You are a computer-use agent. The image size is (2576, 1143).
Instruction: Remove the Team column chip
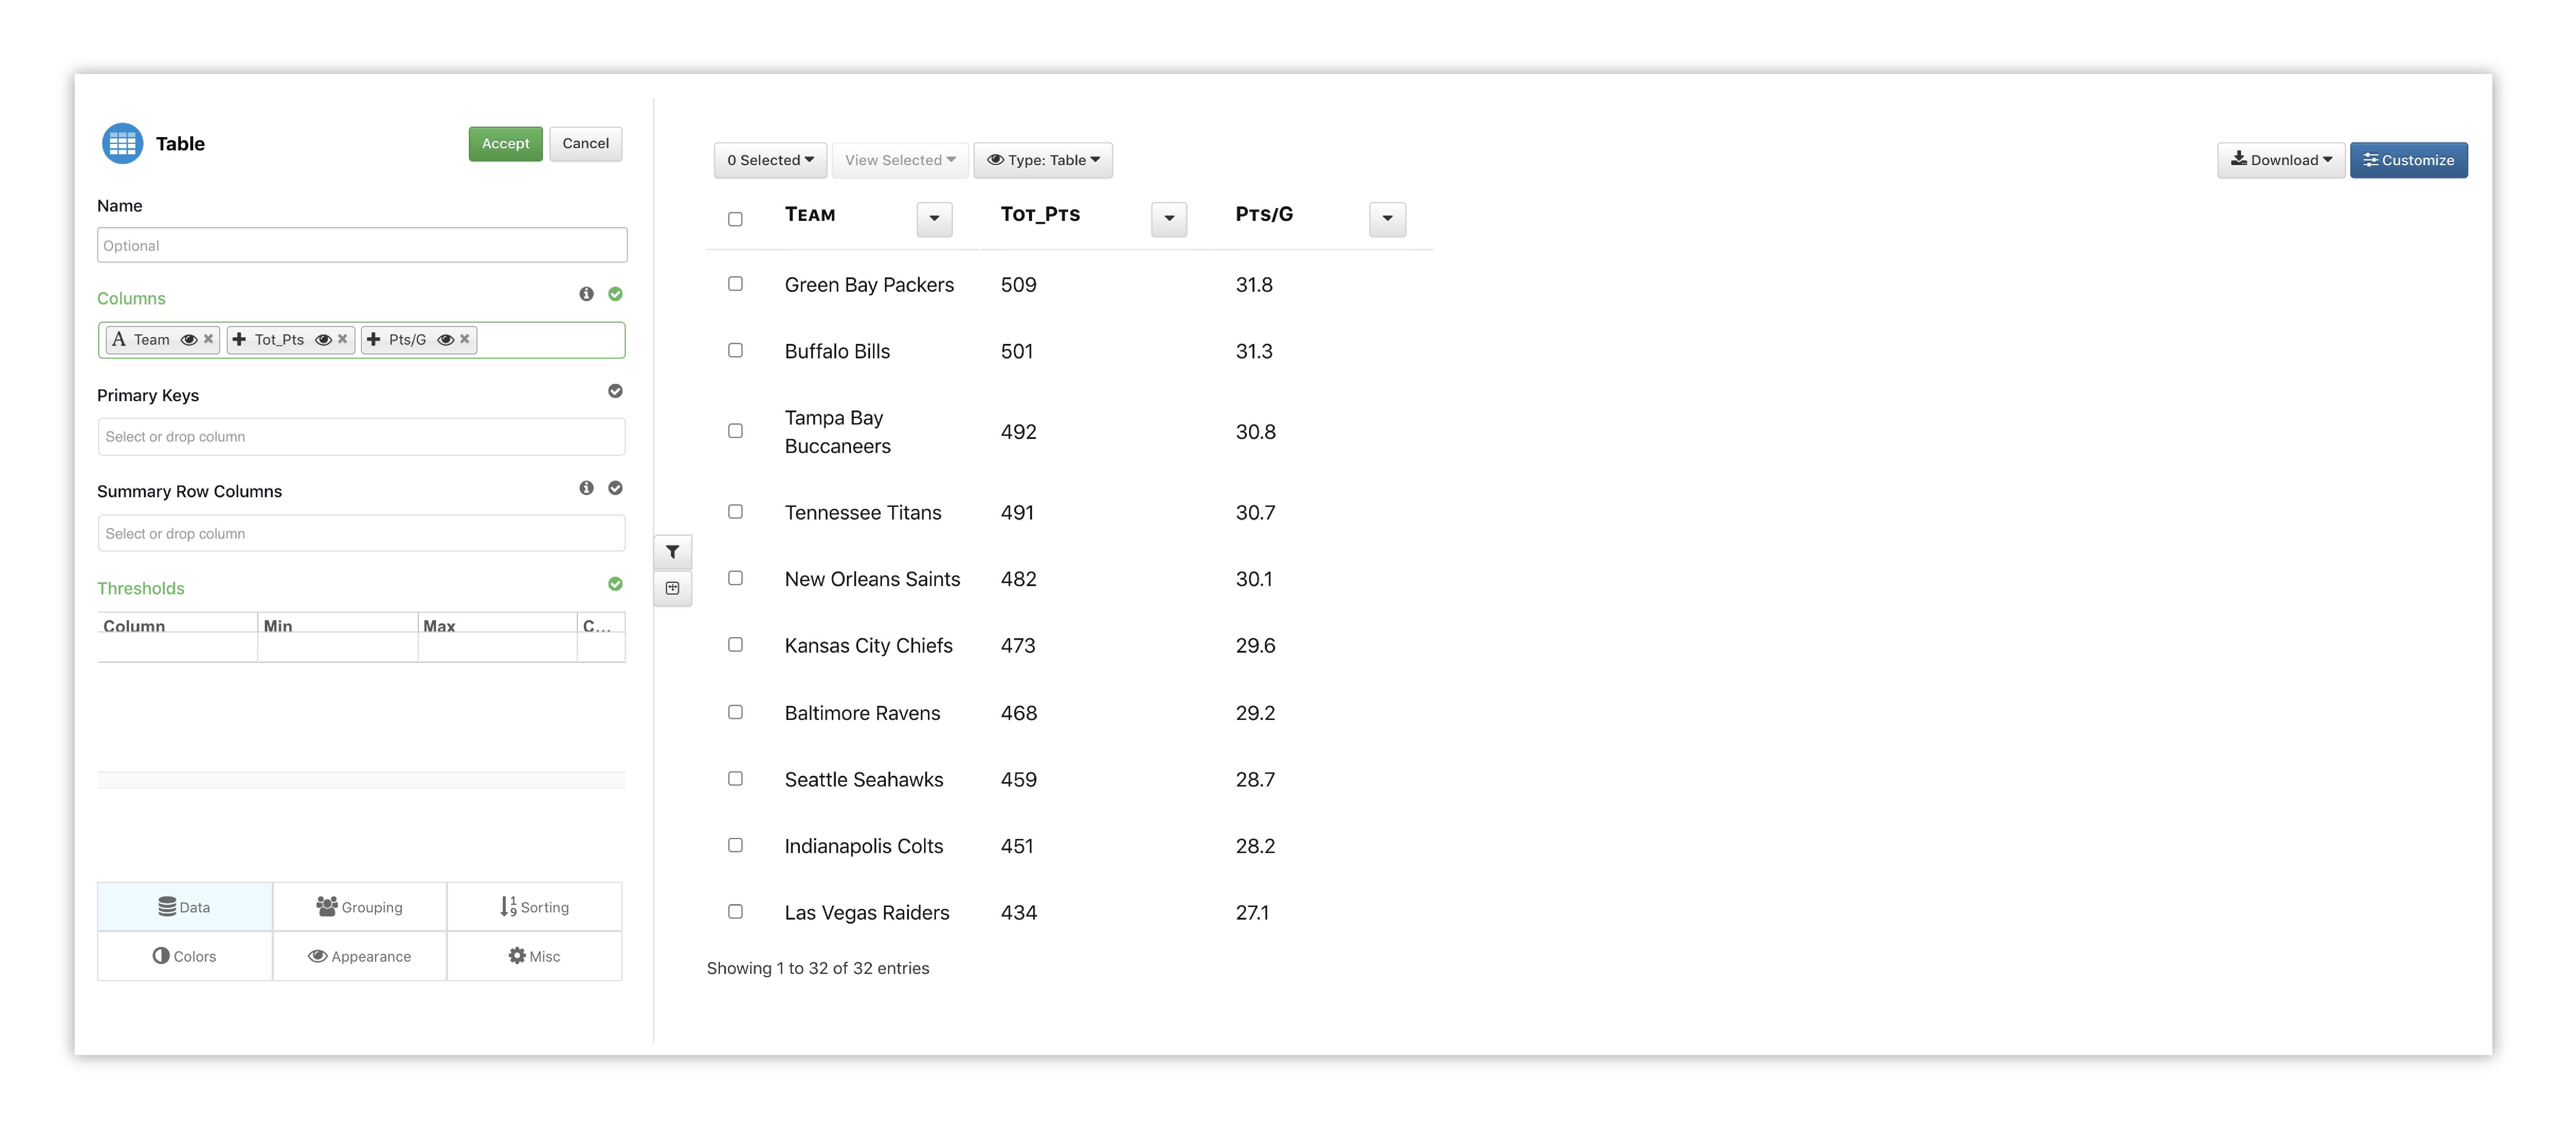click(x=208, y=339)
